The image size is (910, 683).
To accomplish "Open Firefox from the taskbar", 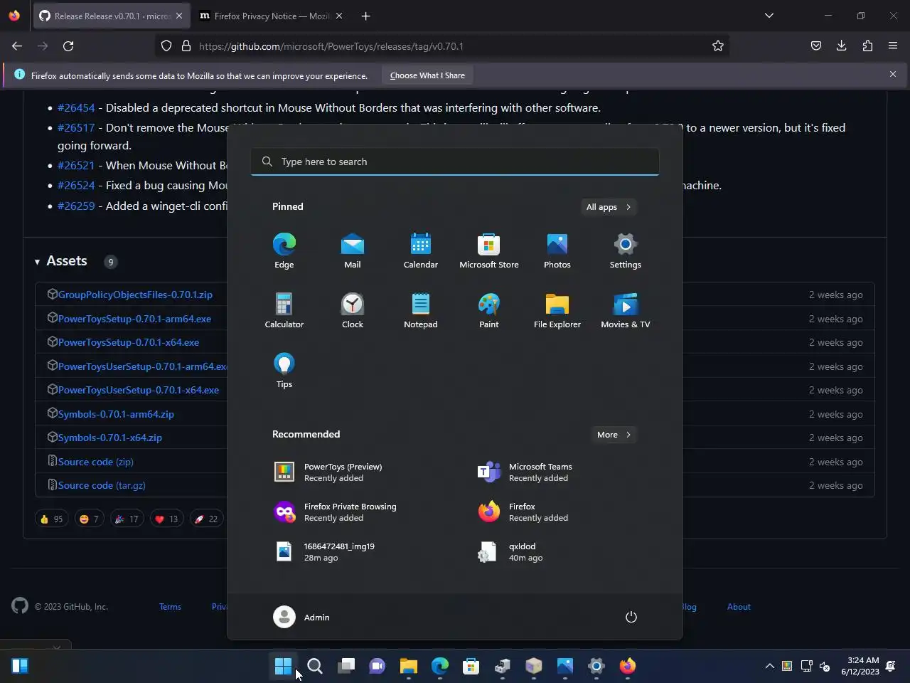I will coord(628,666).
